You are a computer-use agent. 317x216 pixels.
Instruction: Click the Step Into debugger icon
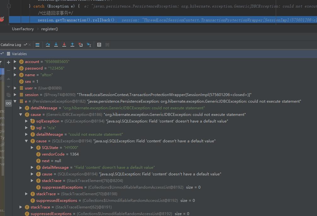tap(56, 45)
